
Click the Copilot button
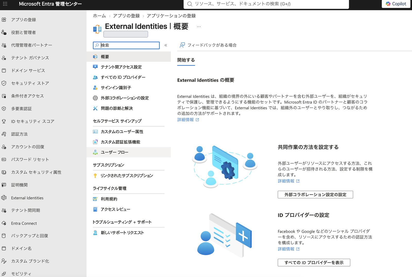coord(396,4)
